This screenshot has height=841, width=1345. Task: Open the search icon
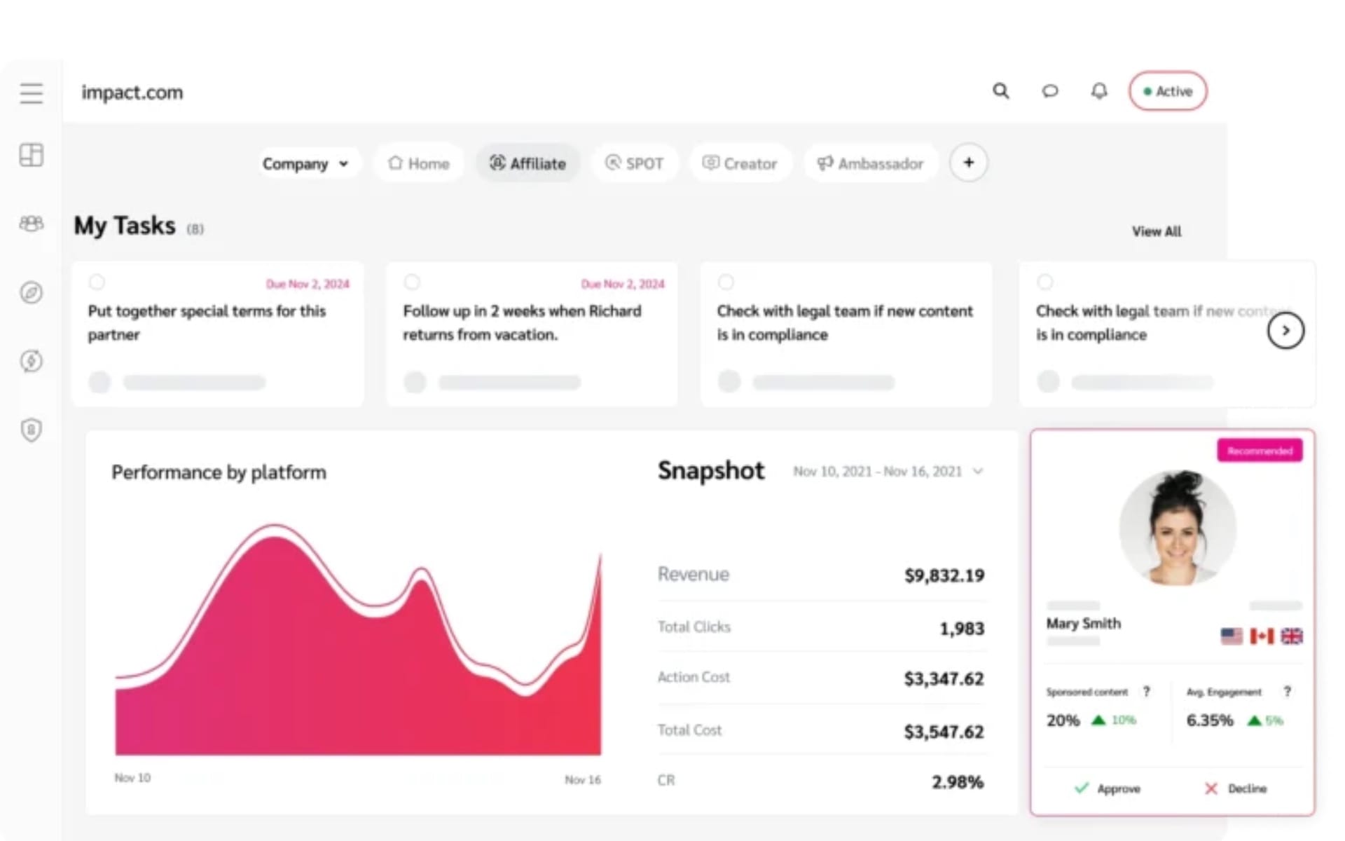[x=1001, y=91]
